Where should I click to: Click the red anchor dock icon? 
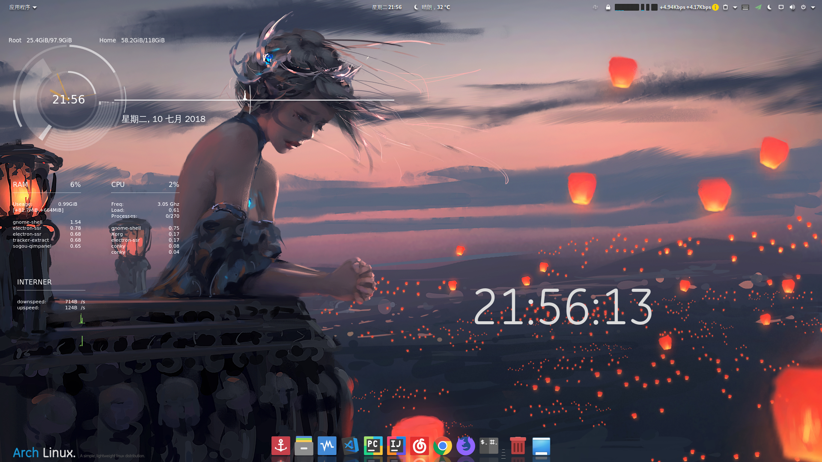[x=281, y=446]
